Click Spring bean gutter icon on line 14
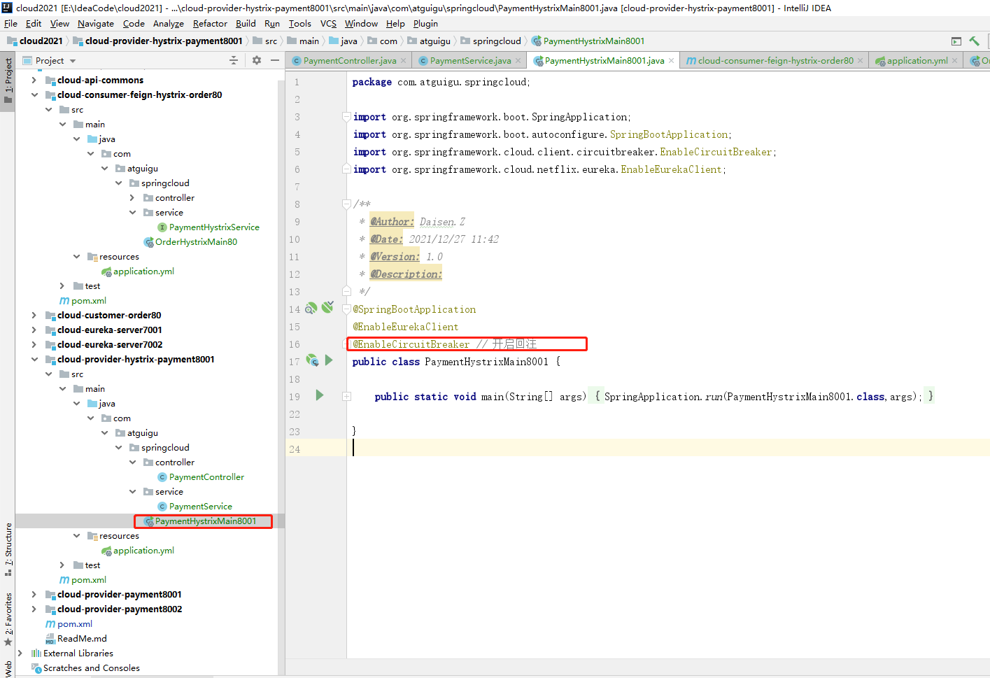The height and width of the screenshot is (678, 990). click(311, 308)
